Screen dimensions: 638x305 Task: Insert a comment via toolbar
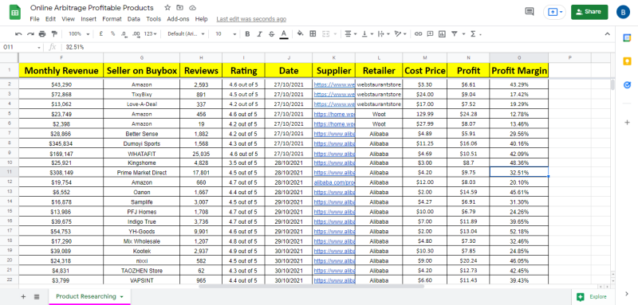pyautogui.click(x=430, y=34)
